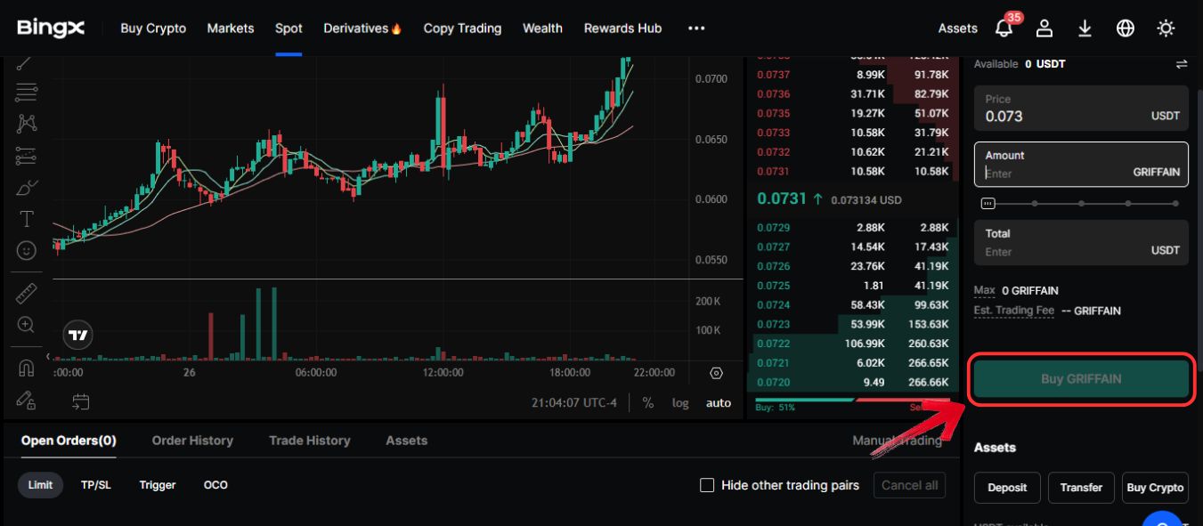Toggle the Magnet mode tool
This screenshot has width=1203, height=526.
coord(27,368)
